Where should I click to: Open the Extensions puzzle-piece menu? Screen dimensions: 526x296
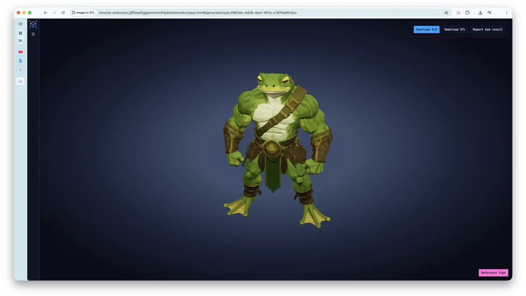coord(467,13)
